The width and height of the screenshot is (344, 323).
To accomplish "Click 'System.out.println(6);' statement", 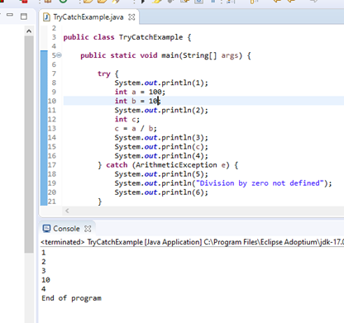I will [161, 192].
